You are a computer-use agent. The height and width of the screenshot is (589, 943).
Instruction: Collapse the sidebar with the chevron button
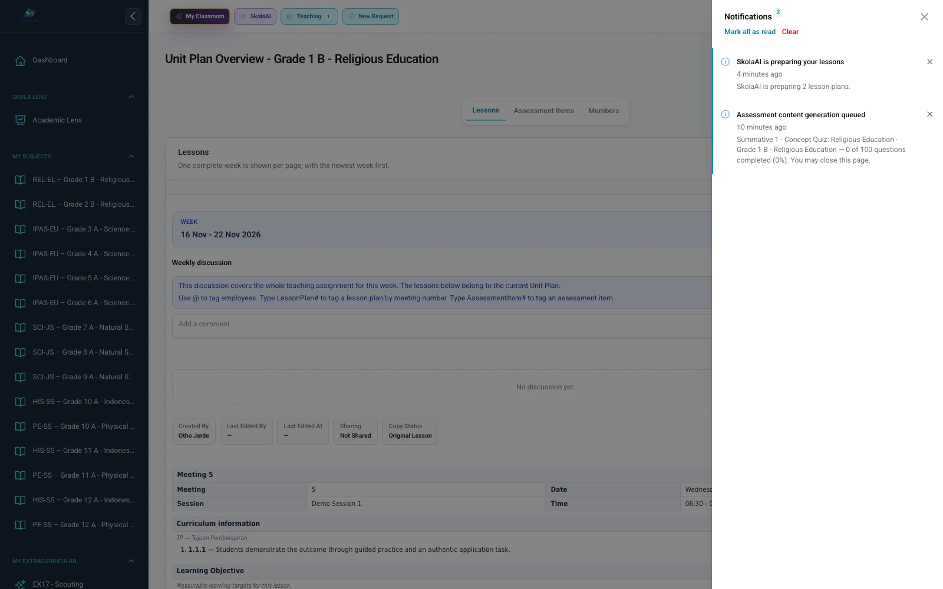133,16
